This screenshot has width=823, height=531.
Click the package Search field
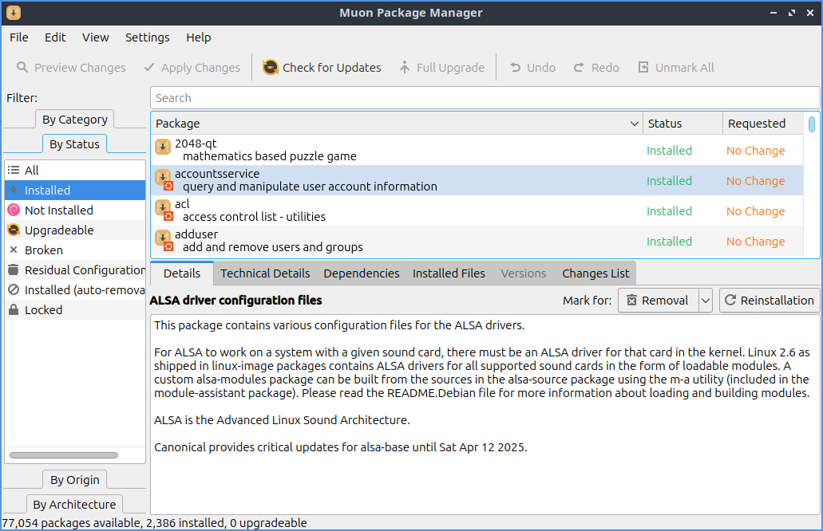pos(485,98)
